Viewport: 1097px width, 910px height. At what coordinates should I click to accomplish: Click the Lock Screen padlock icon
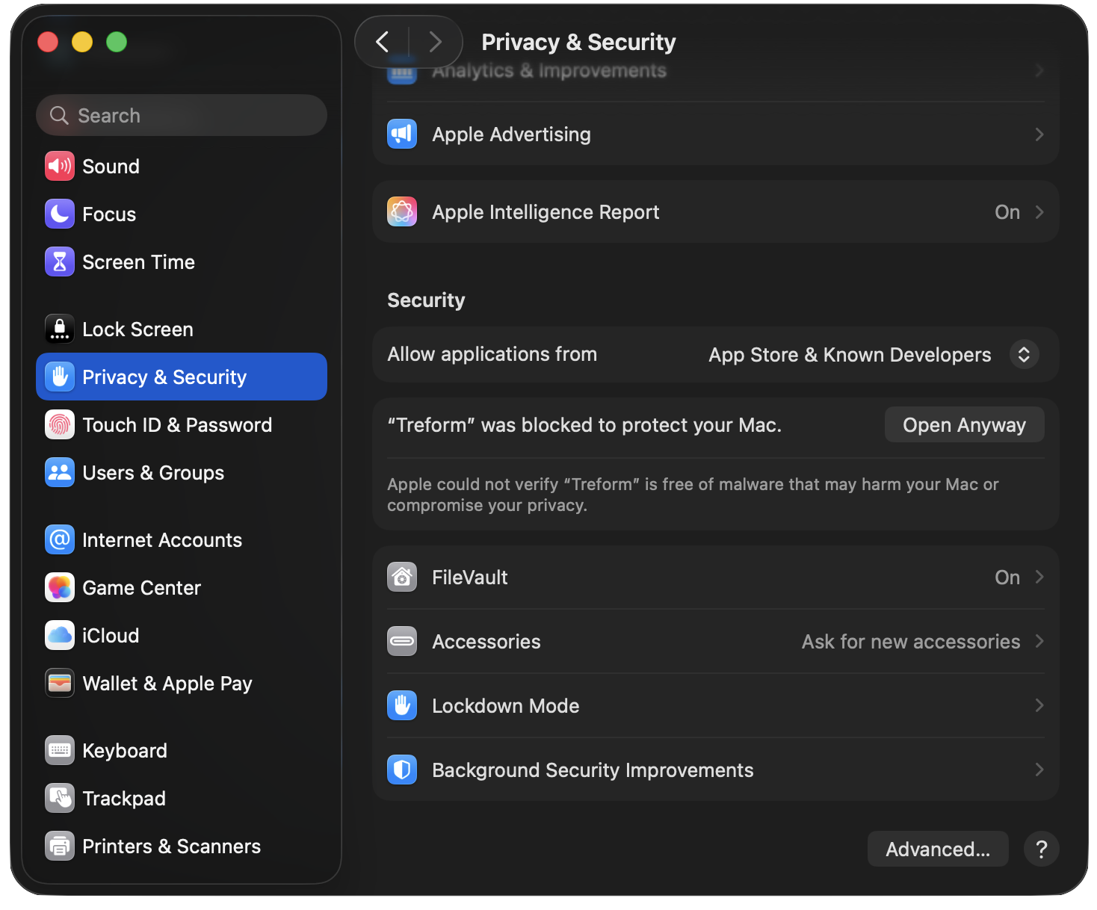point(60,329)
